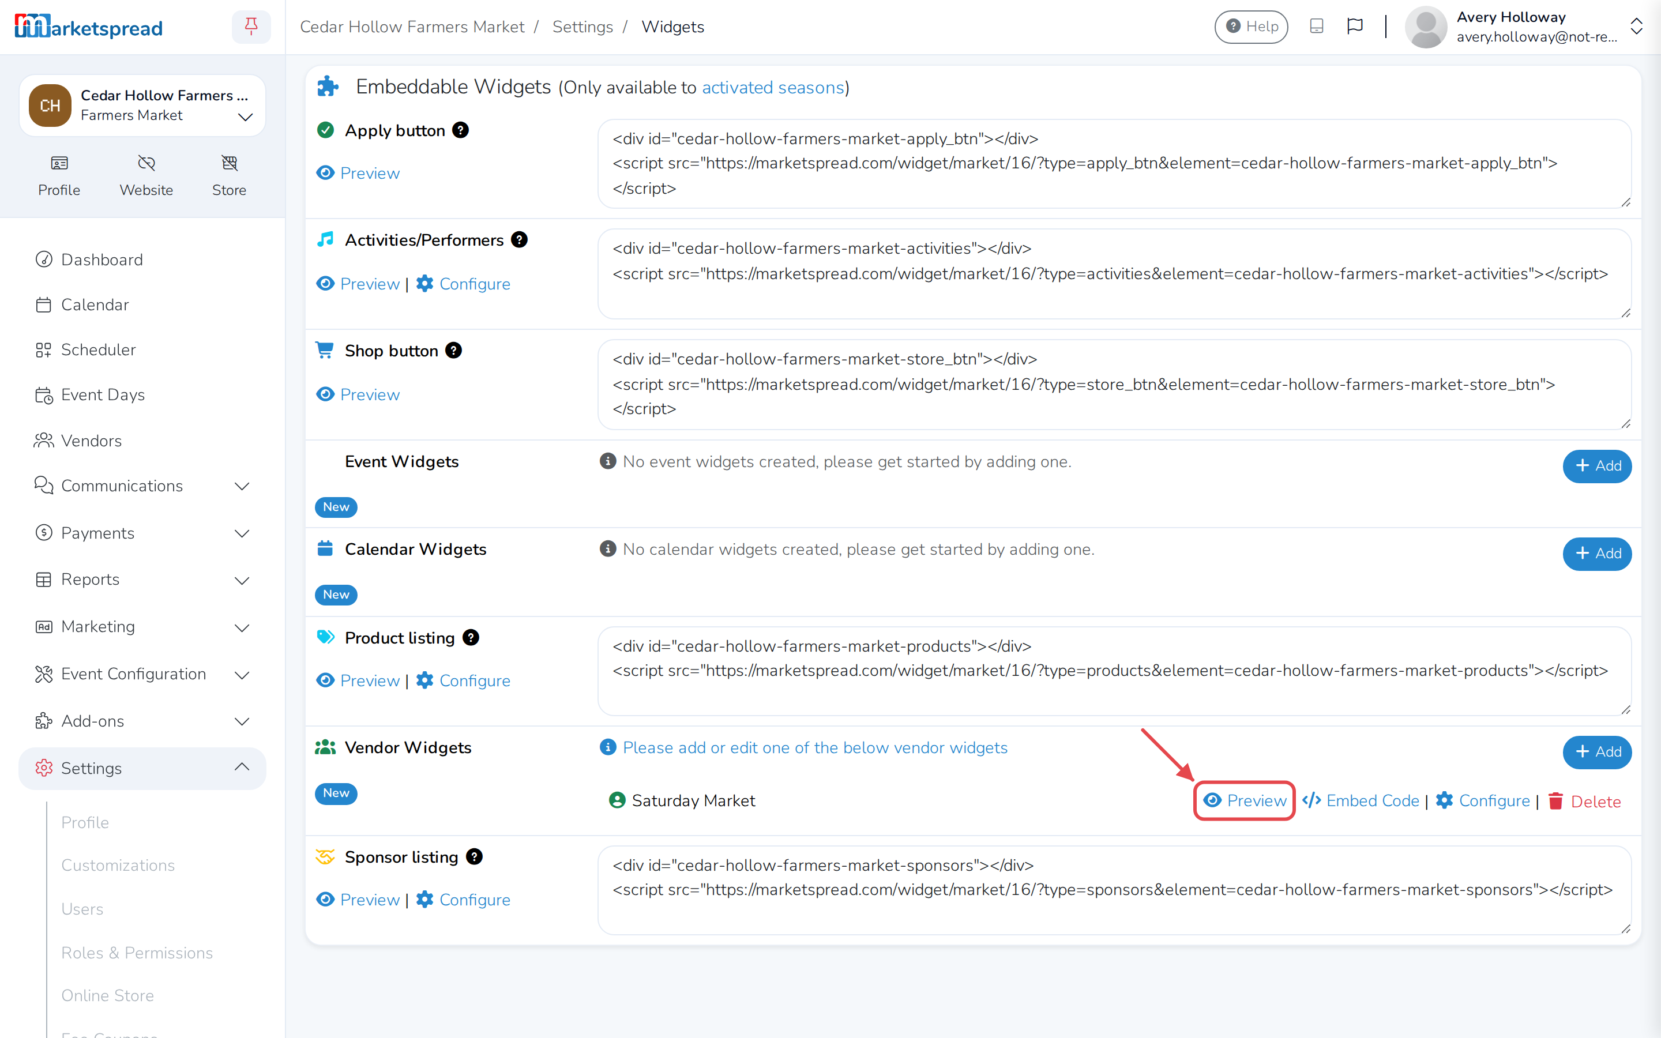Click the user avatar picture
Viewport: 1661px width, 1038px height.
1426,27
